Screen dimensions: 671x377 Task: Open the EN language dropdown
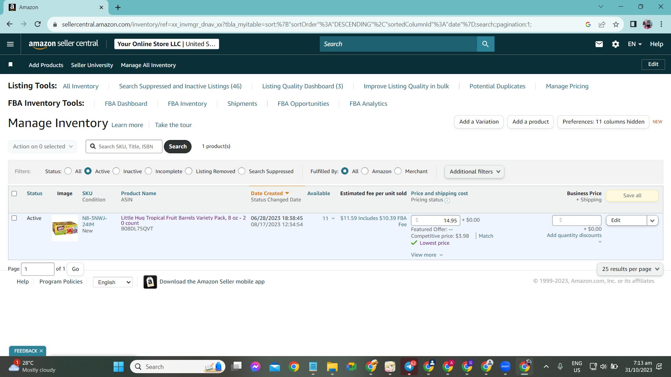click(x=635, y=44)
